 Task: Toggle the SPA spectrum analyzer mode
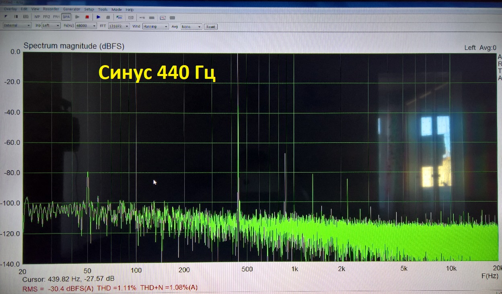66,17
